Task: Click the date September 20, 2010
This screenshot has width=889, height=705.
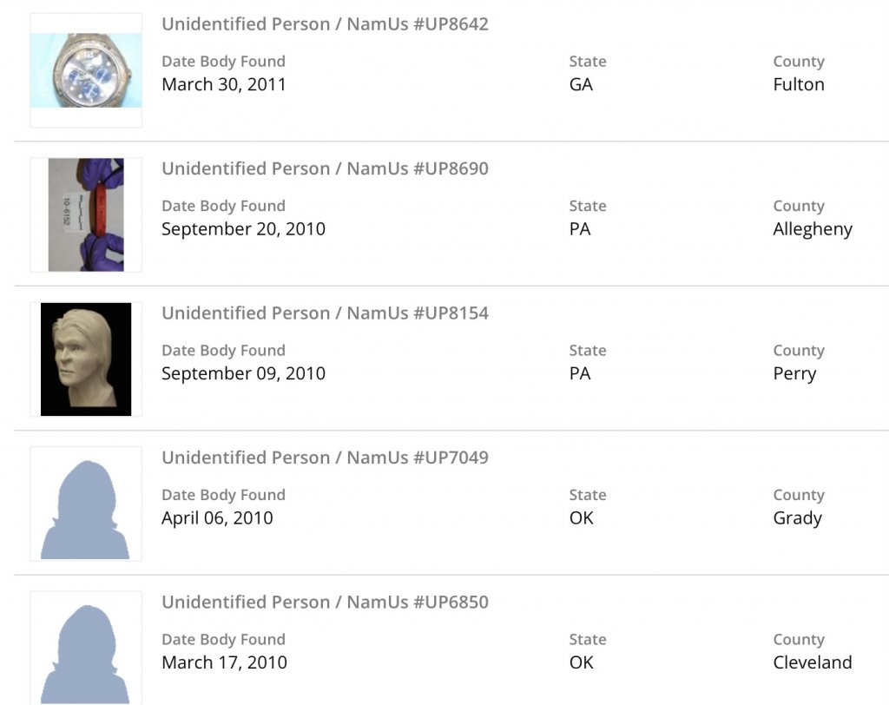Action: (x=243, y=229)
